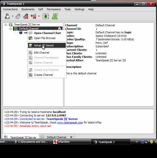Viewport: 157px width, 158px height.
Task: Open the Connections menu
Action: [x=10, y=9]
